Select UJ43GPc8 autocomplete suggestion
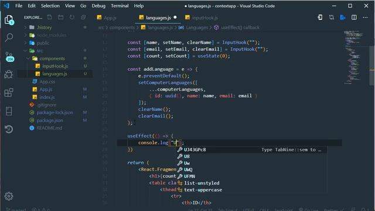The width and height of the screenshot is (375, 211). click(251, 150)
